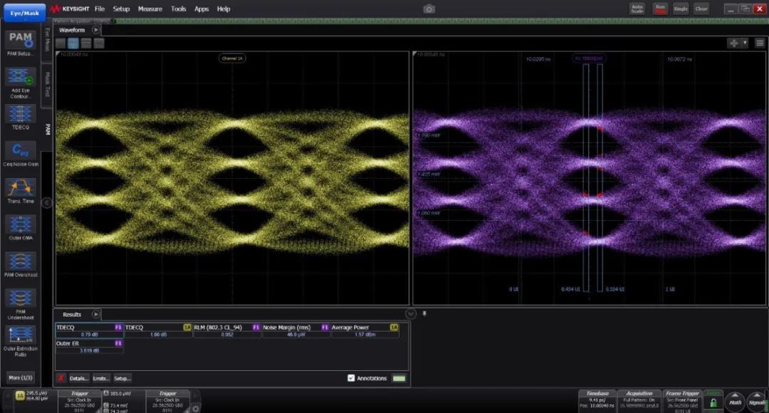Add the Outer OMA measurement
This screenshot has width=769, height=413.
point(20,225)
